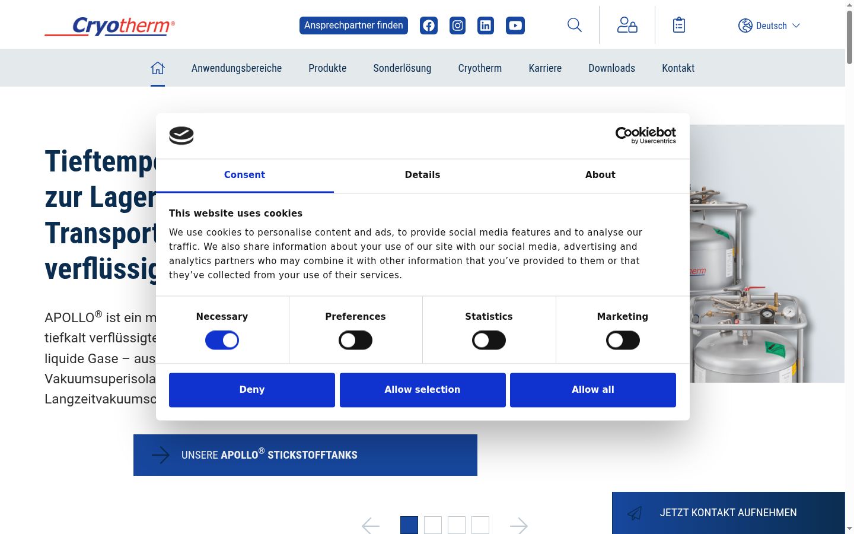Image resolution: width=854 pixels, height=534 pixels.
Task: Click the paper plane contact icon
Action: click(x=635, y=513)
